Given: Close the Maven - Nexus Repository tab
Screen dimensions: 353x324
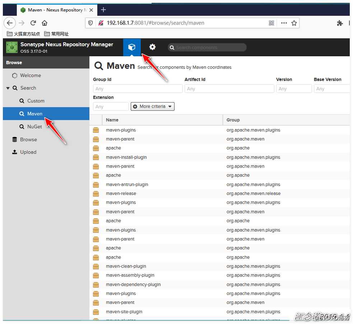Looking at the screenshot, I should click(91, 10).
